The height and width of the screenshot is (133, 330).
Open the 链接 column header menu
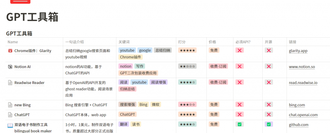293,42
